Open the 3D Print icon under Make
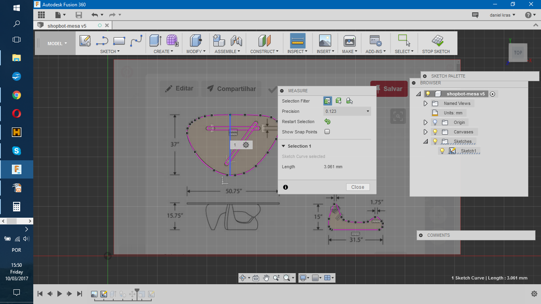 (349, 40)
